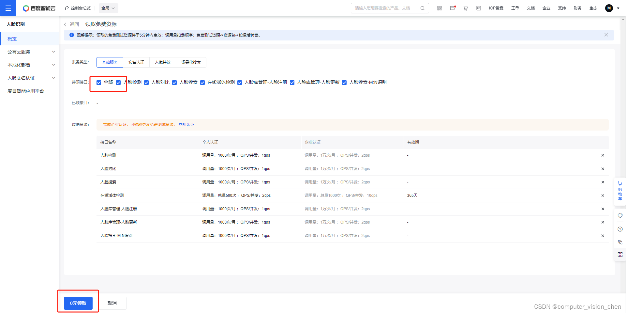Open the top shopping cart icon
The height and width of the screenshot is (313, 626).
pyautogui.click(x=466, y=8)
